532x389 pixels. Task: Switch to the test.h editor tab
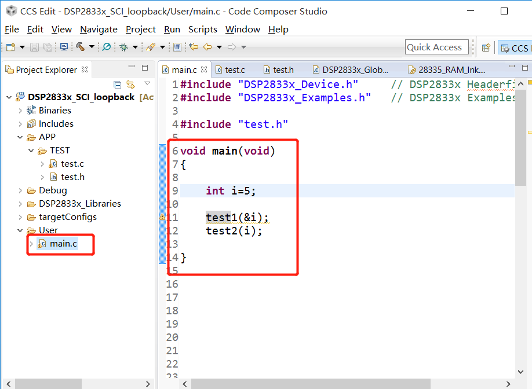pyautogui.click(x=279, y=70)
